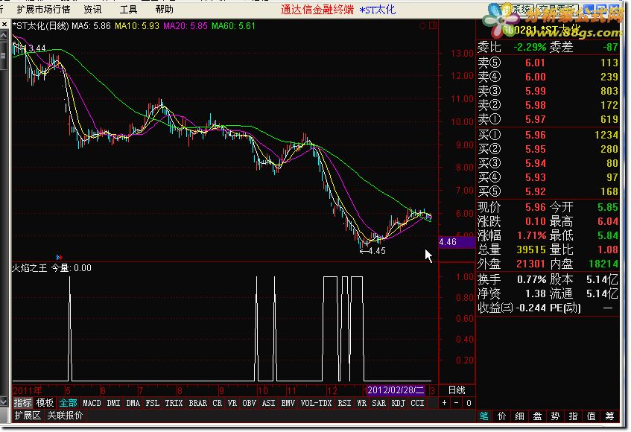Switch indicator to DMI
This screenshot has height=432, width=631.
(113, 403)
